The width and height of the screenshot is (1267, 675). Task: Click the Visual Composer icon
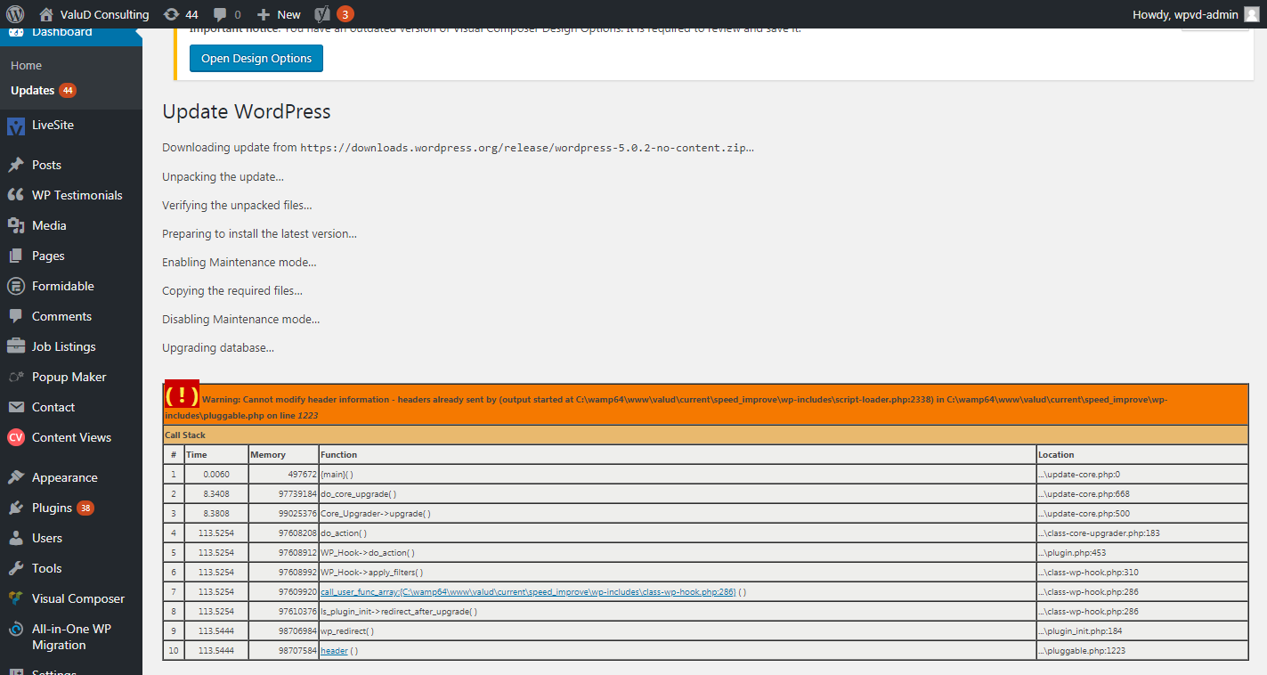15,598
